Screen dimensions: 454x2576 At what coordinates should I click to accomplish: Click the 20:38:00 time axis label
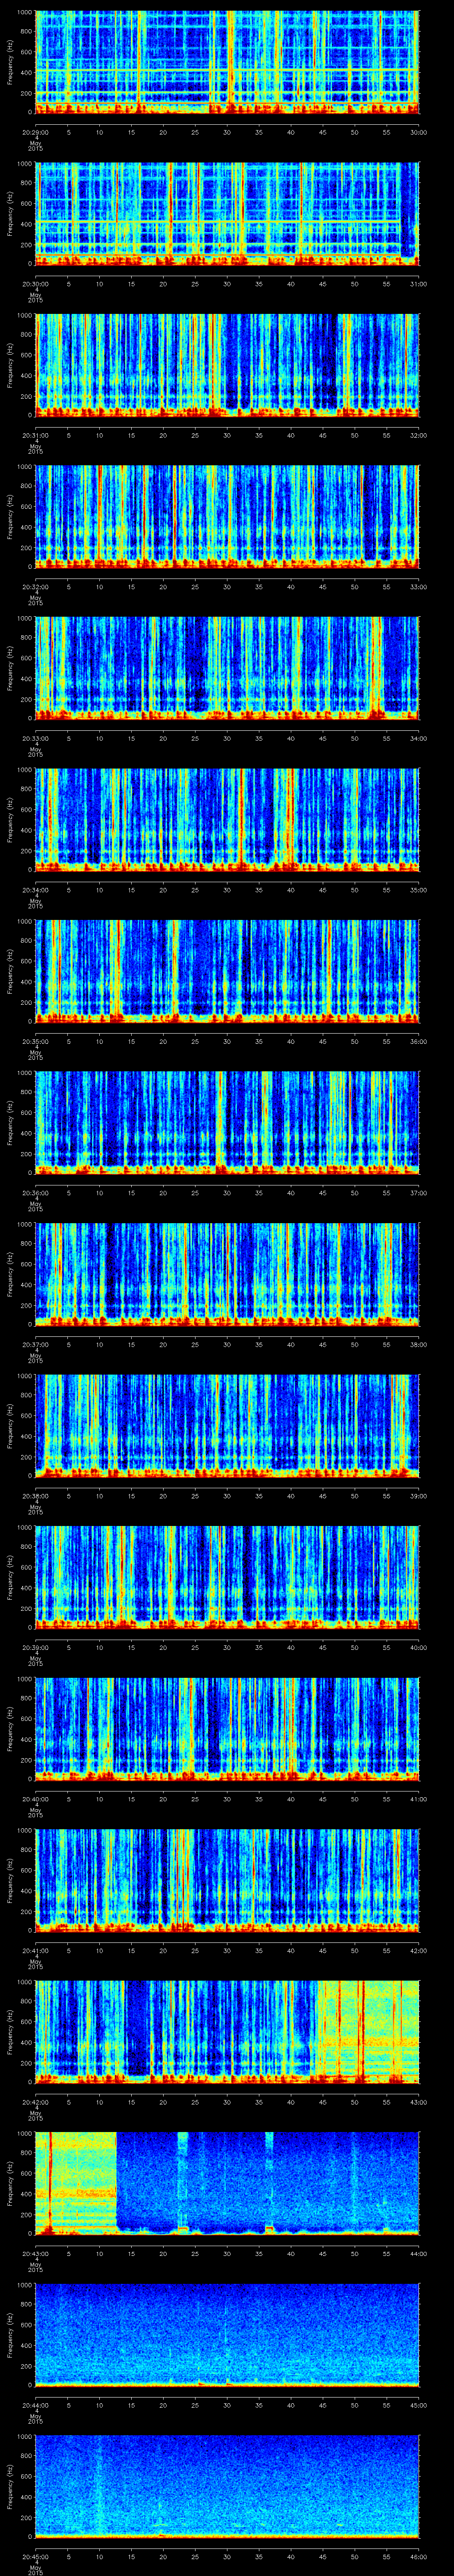[x=36, y=1495]
